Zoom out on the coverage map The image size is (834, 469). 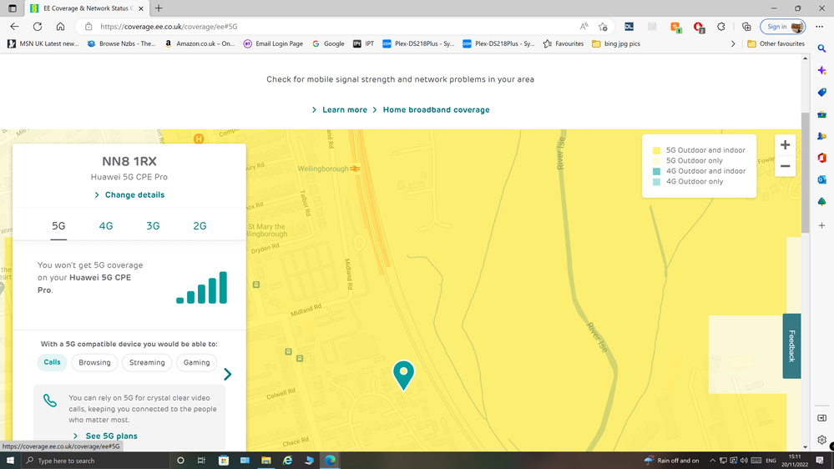click(x=785, y=166)
